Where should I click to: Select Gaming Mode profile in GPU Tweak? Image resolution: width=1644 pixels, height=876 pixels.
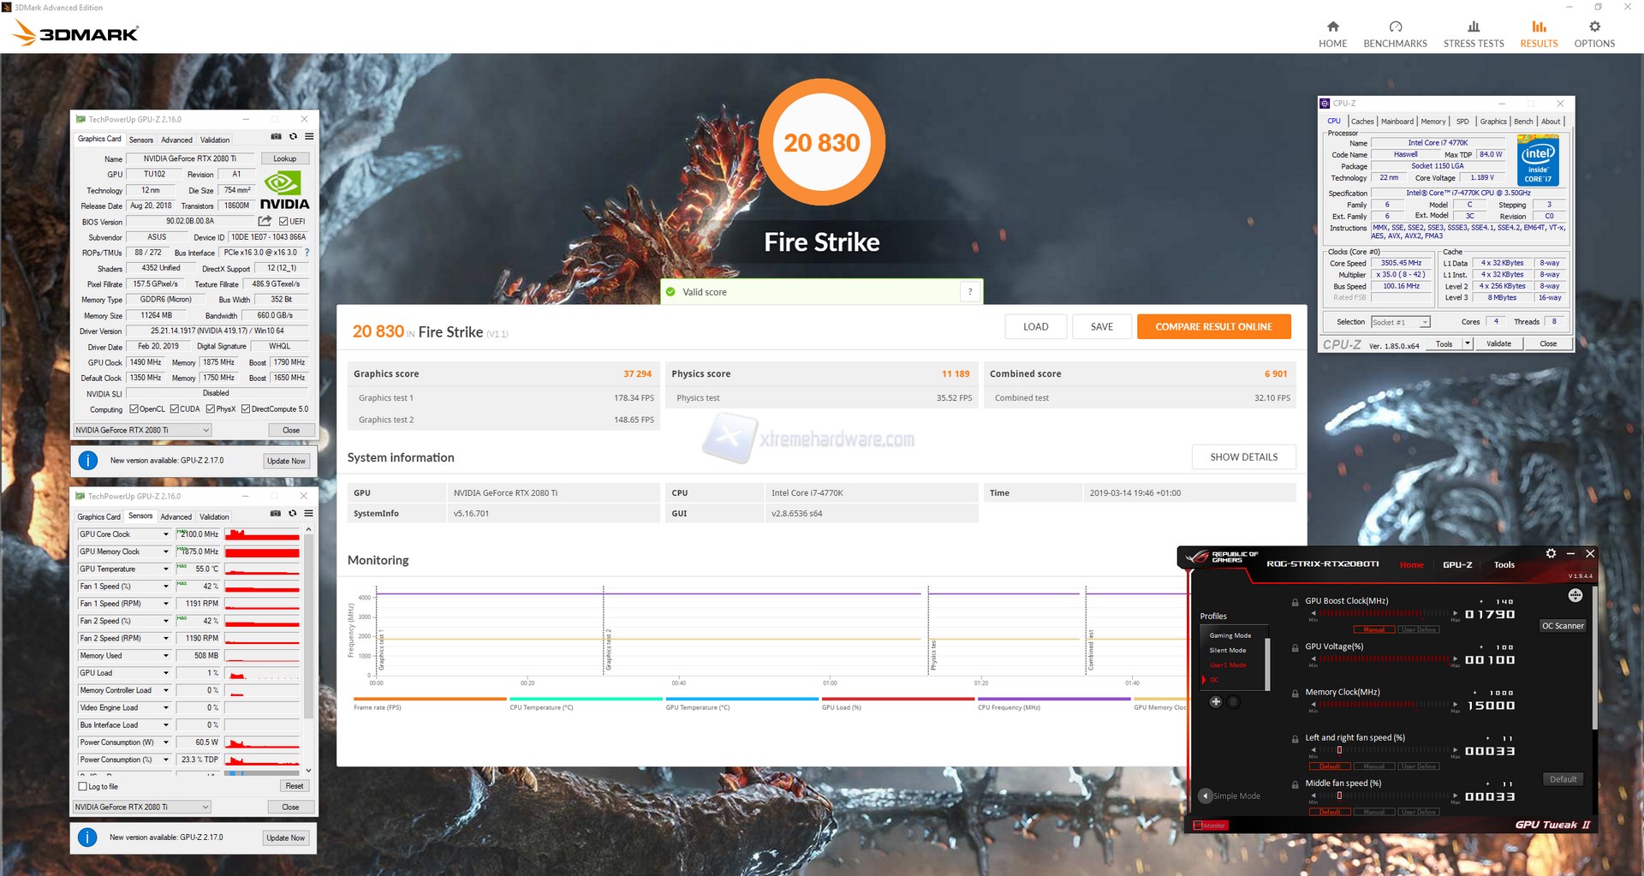[x=1230, y=635]
